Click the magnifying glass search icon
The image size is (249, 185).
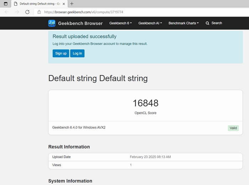pyautogui.click(x=207, y=23)
